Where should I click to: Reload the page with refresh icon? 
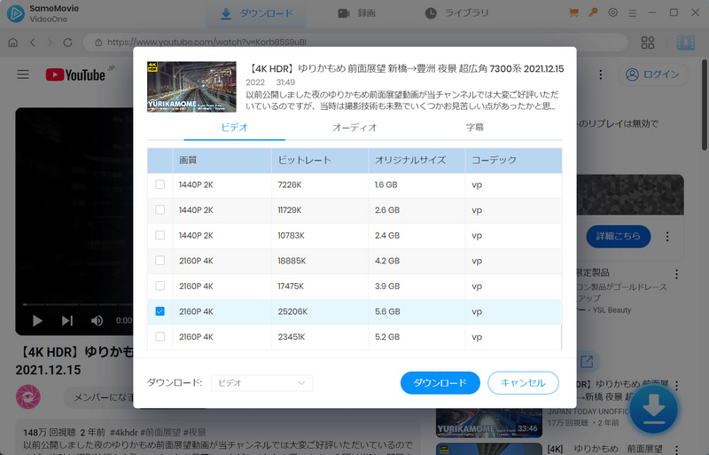(x=68, y=43)
